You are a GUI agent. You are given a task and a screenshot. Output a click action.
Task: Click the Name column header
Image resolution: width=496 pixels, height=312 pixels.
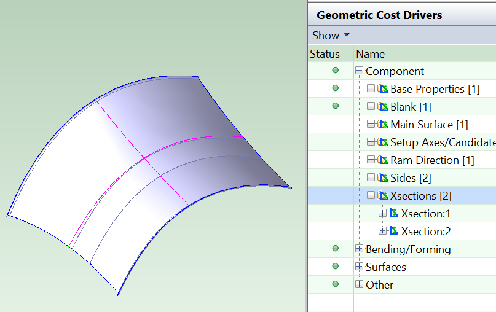[370, 54]
